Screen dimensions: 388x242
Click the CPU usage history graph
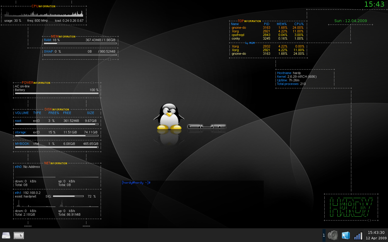[44, 14]
